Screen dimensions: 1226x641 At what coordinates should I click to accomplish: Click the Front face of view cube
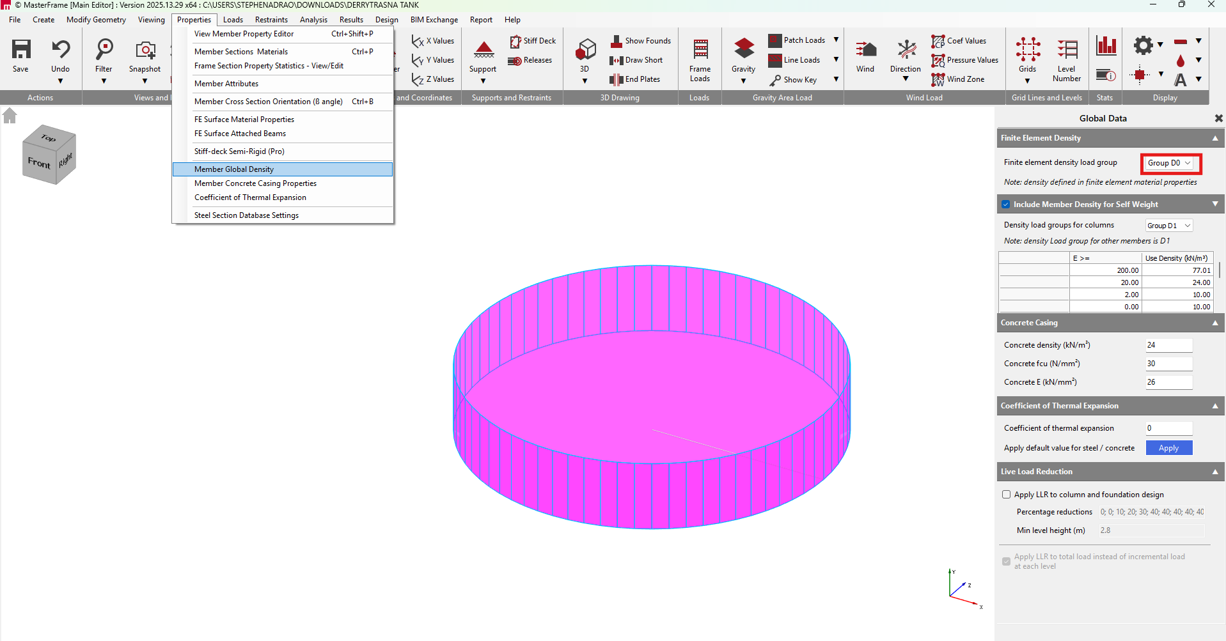point(39,163)
